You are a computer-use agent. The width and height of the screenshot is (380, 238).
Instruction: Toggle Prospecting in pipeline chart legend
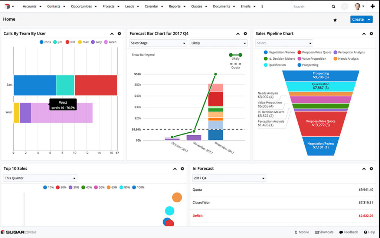[x=308, y=65]
